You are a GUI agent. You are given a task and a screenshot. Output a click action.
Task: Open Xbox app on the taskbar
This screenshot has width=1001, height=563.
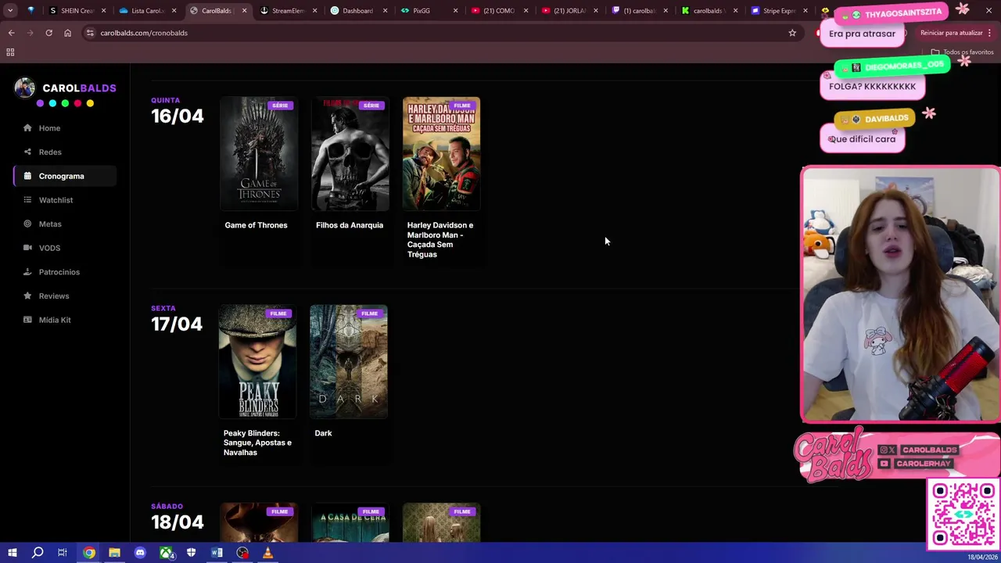pyautogui.click(x=166, y=553)
